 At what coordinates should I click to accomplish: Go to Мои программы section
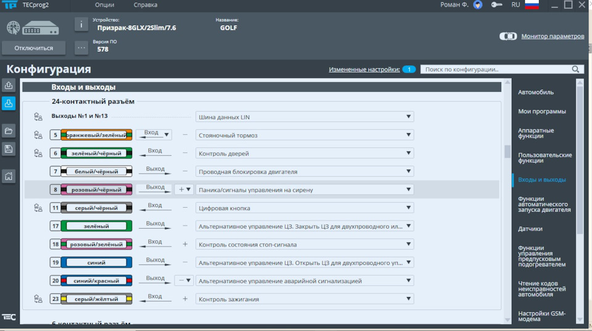(x=542, y=112)
